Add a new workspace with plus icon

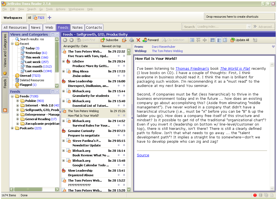click(x=49, y=18)
